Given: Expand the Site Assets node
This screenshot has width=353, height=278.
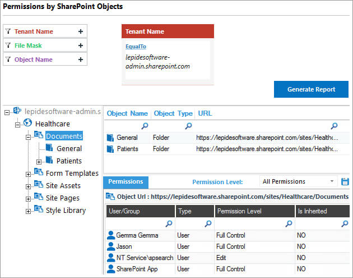Looking at the screenshot, I should (28, 186).
